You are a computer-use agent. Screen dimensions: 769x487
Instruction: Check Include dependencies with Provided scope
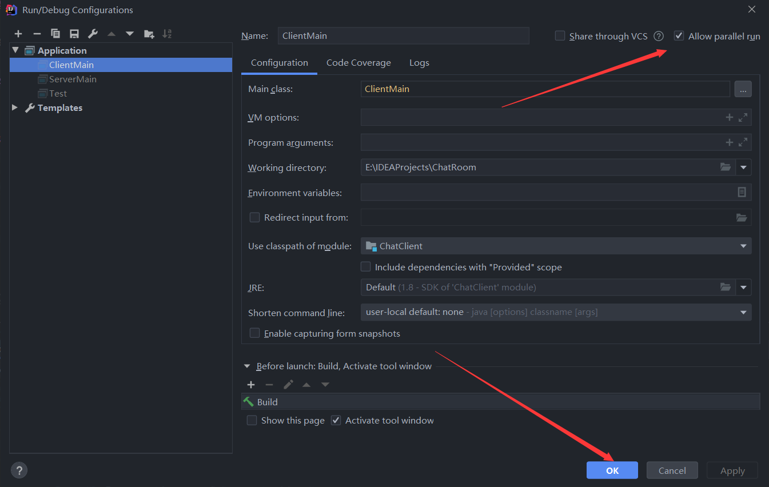pyautogui.click(x=366, y=267)
